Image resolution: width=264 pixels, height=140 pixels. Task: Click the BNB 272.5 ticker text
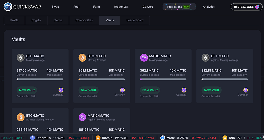(237, 138)
